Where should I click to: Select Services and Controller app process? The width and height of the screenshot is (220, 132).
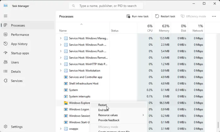pos(85,77)
